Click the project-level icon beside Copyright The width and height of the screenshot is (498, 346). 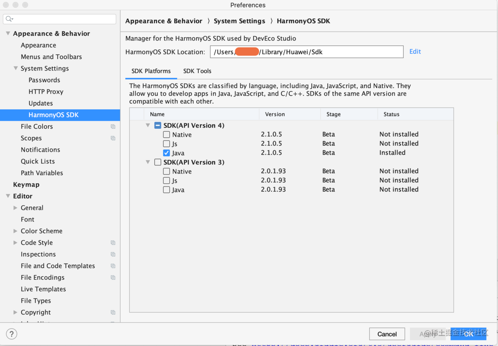click(113, 313)
